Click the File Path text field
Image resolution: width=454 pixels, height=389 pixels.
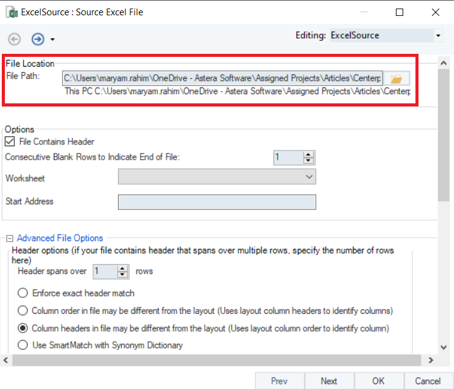[222, 78]
